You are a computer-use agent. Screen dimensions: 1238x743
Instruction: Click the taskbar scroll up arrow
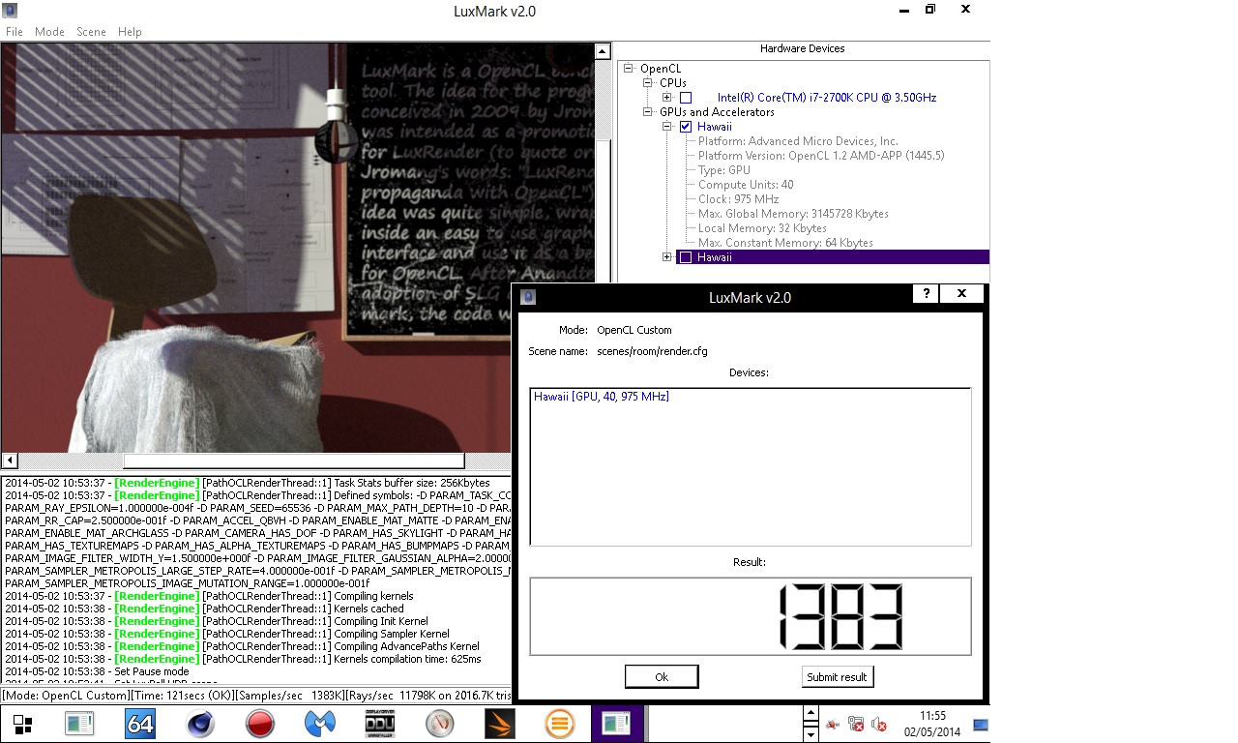811,713
